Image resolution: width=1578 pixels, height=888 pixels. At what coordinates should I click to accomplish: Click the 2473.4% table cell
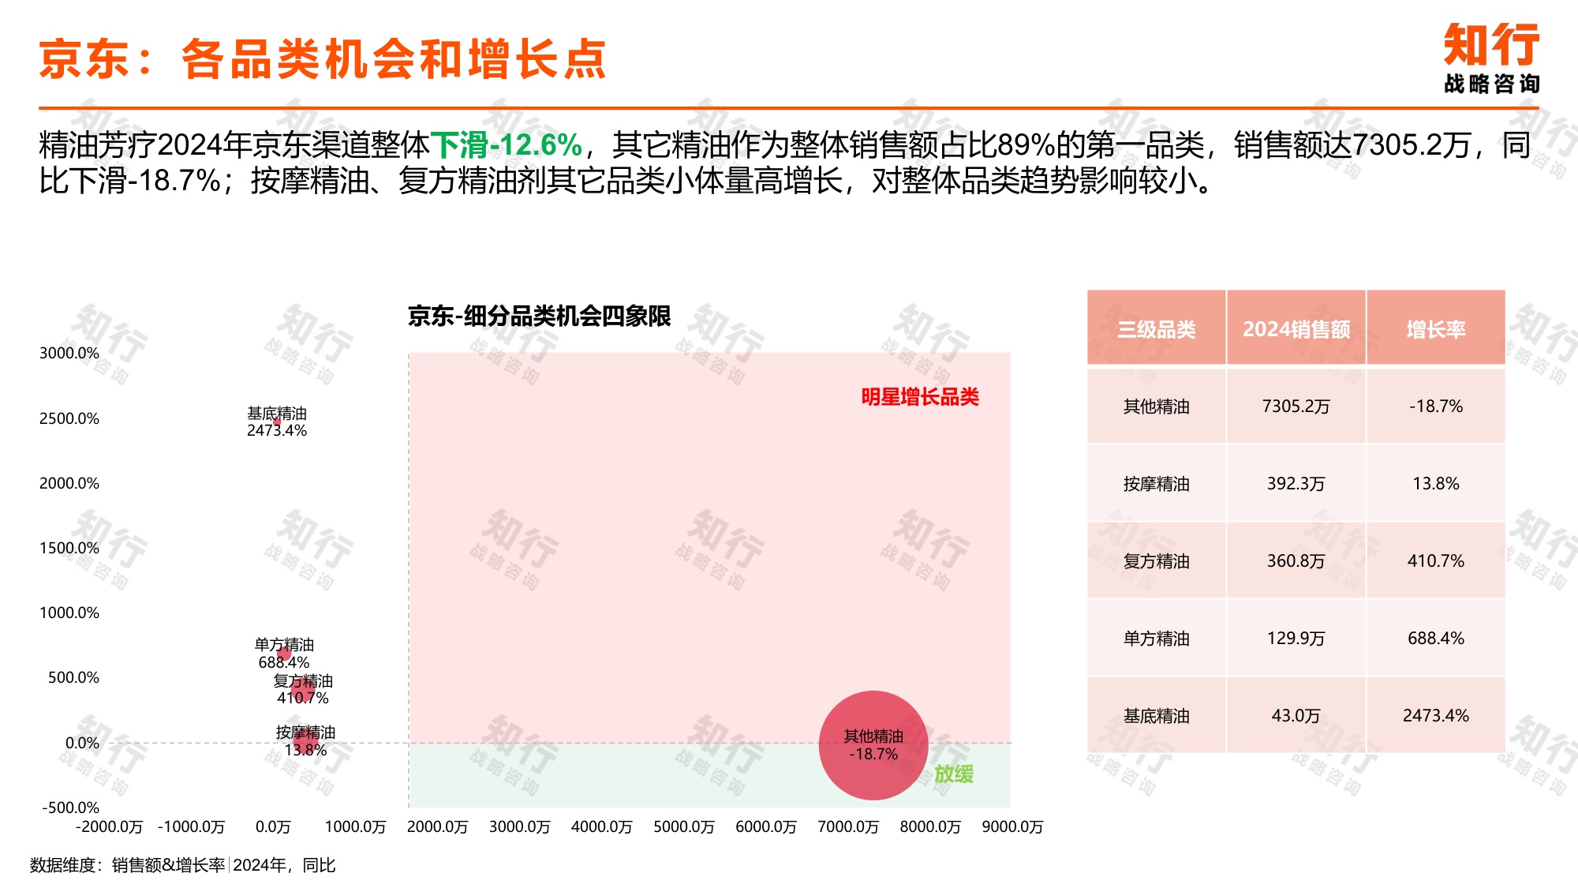pos(1436,716)
